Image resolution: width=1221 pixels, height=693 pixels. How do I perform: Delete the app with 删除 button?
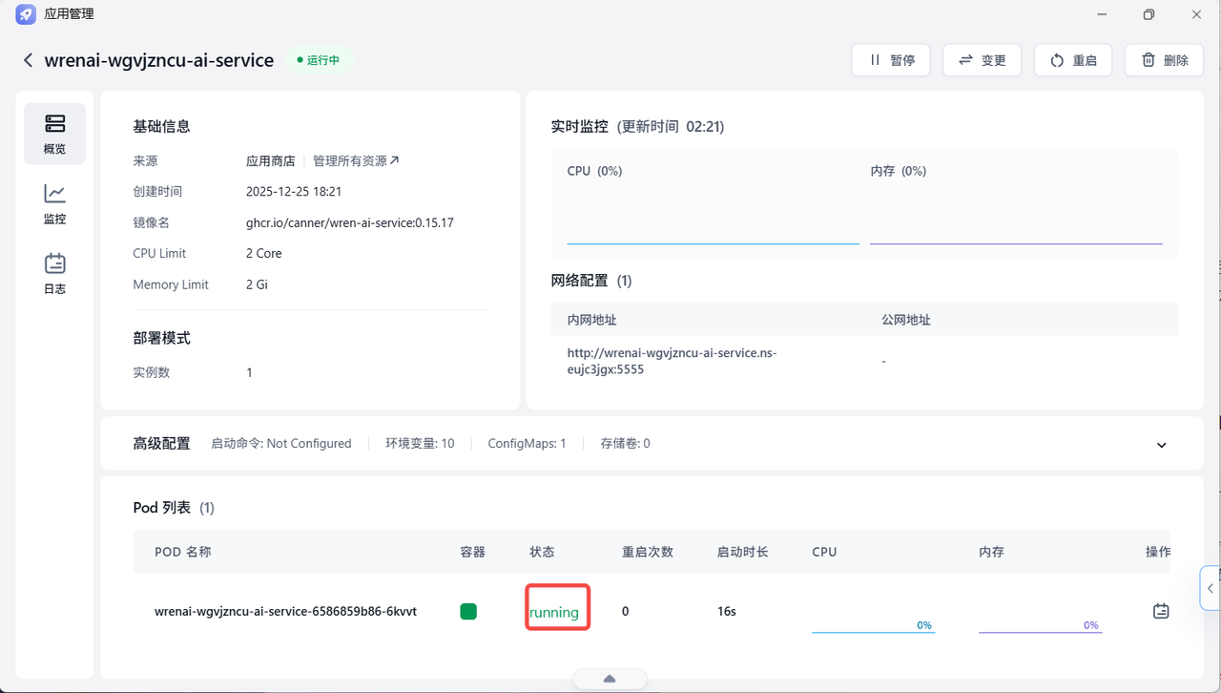coord(1164,60)
